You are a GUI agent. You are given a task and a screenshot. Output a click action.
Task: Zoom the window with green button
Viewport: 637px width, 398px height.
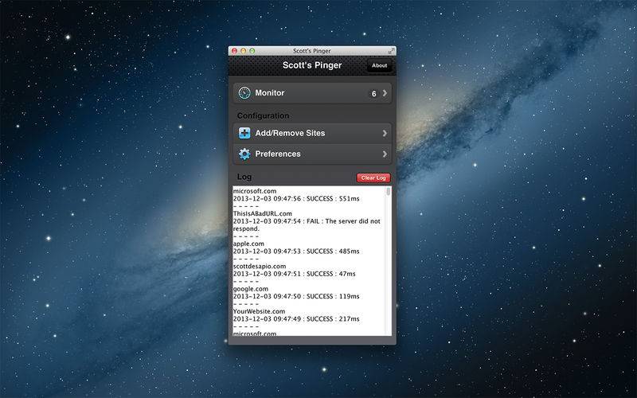(x=252, y=51)
